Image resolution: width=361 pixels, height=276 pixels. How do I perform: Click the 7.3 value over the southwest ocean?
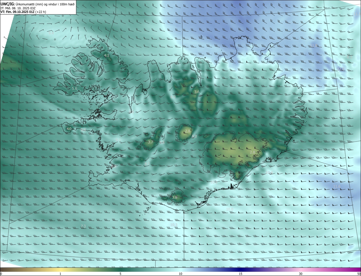83,226
